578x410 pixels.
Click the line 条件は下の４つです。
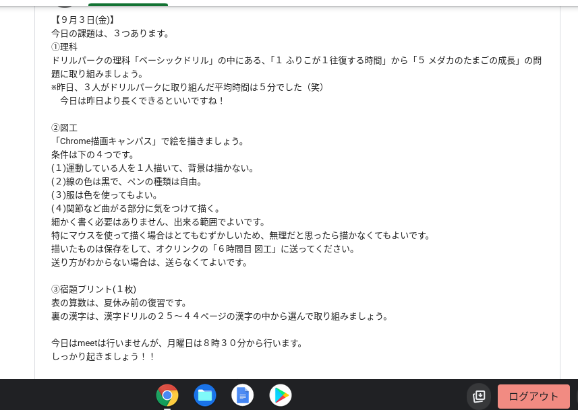tap(93, 155)
